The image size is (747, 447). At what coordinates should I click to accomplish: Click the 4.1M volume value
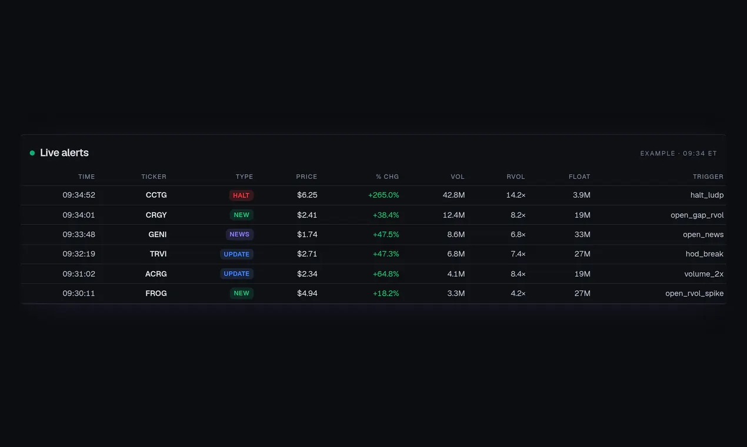click(456, 274)
